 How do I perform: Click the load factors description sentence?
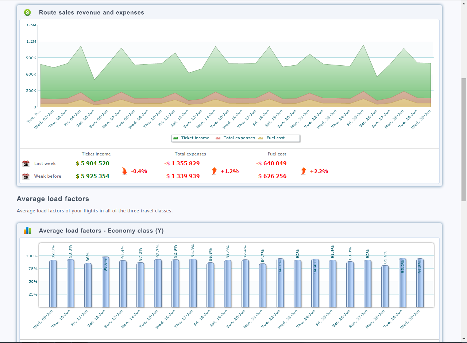point(94,211)
